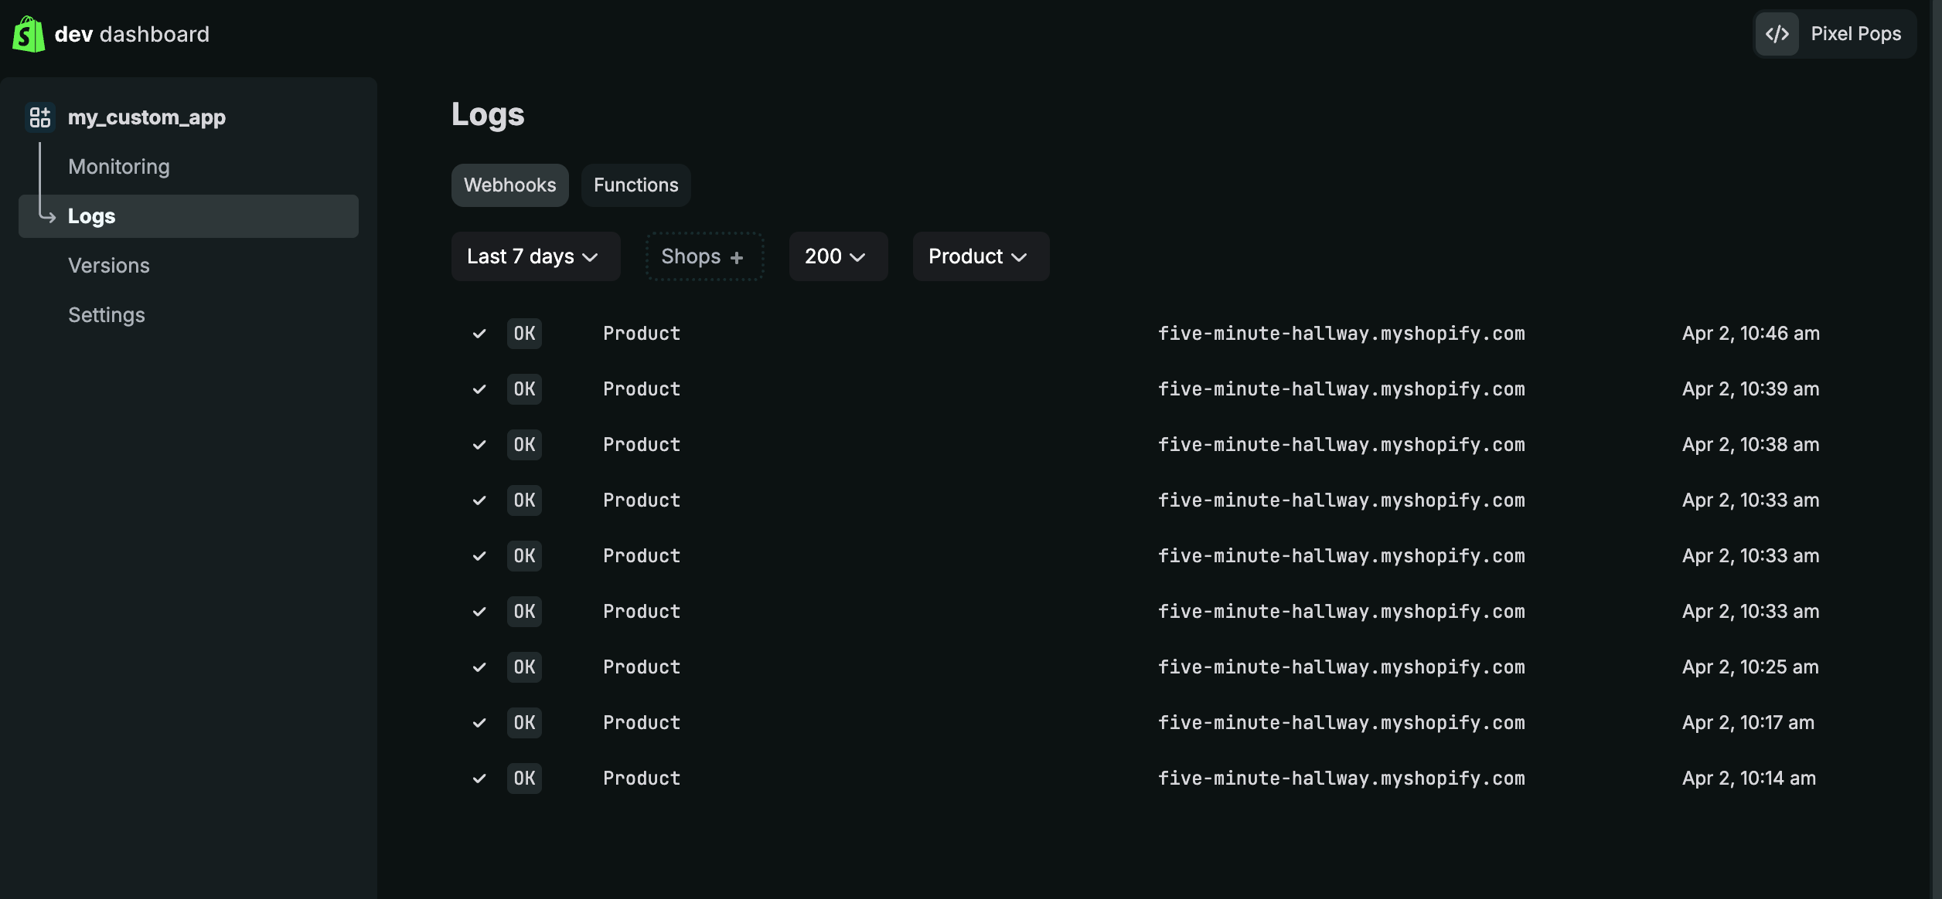Click the timestamp Apr 2, 10:46 am
Image resolution: width=1942 pixels, height=899 pixels.
[1751, 334]
